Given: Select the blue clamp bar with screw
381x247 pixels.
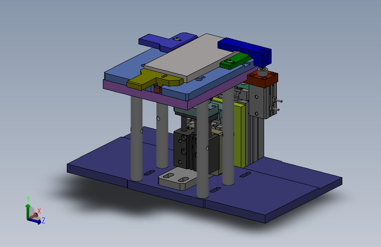Looking at the screenshot, I should click(x=168, y=41).
